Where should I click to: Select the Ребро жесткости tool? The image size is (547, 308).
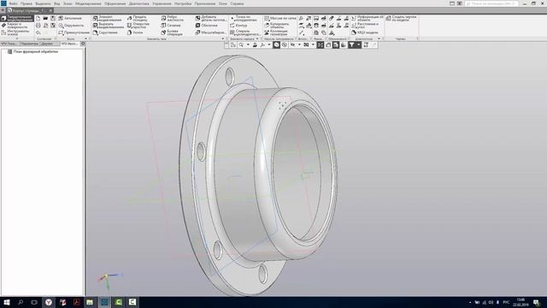click(x=172, y=18)
